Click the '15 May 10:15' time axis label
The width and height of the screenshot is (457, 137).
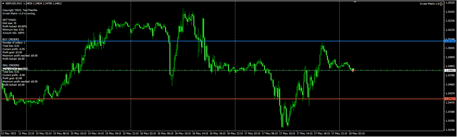coord(79,133)
